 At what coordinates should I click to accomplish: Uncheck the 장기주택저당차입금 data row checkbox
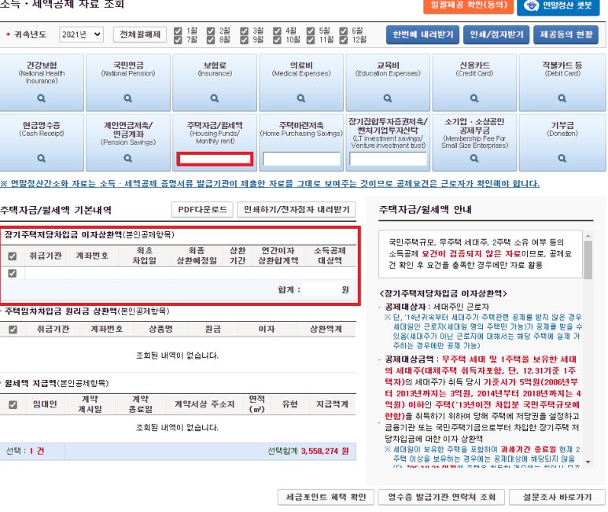(13, 273)
